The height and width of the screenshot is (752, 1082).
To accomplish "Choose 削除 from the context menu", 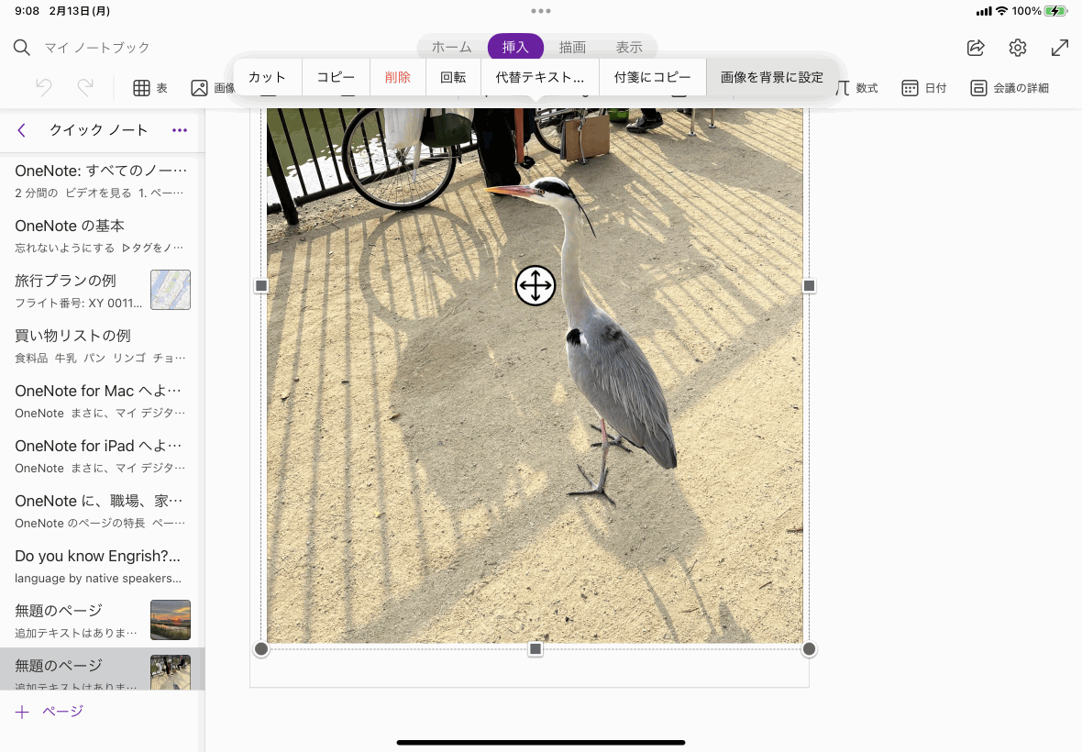I will coord(398,77).
